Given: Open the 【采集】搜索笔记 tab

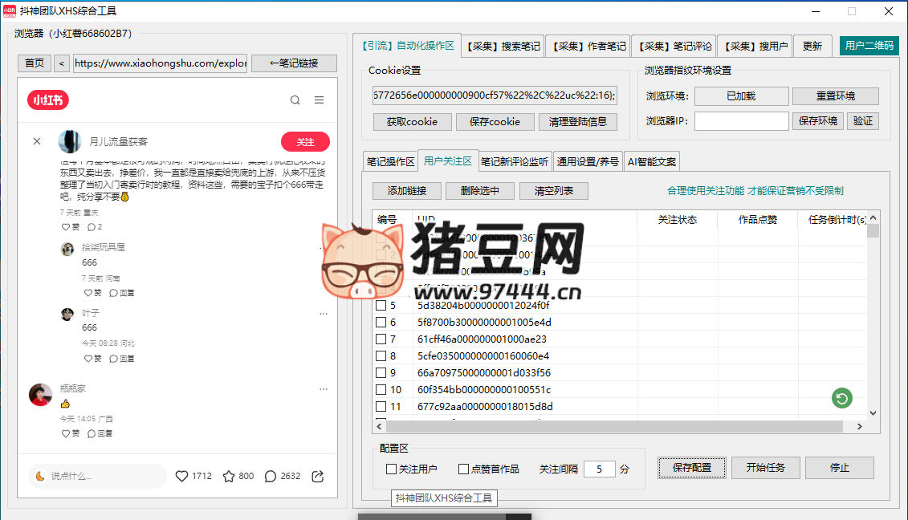Looking at the screenshot, I should coord(503,46).
